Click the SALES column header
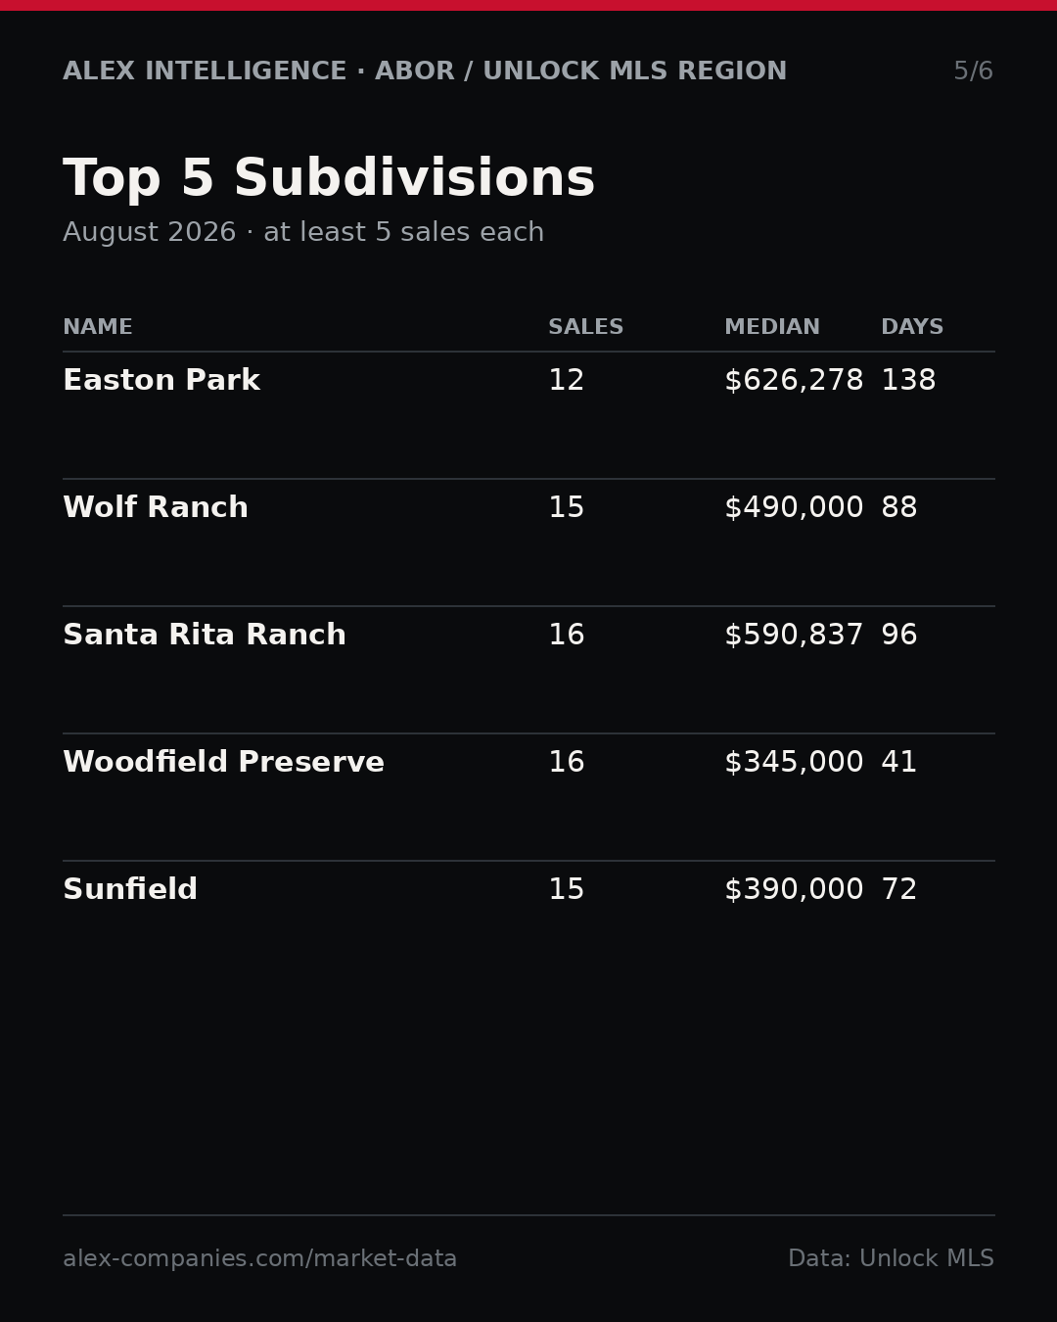The height and width of the screenshot is (1322, 1057). tap(585, 328)
